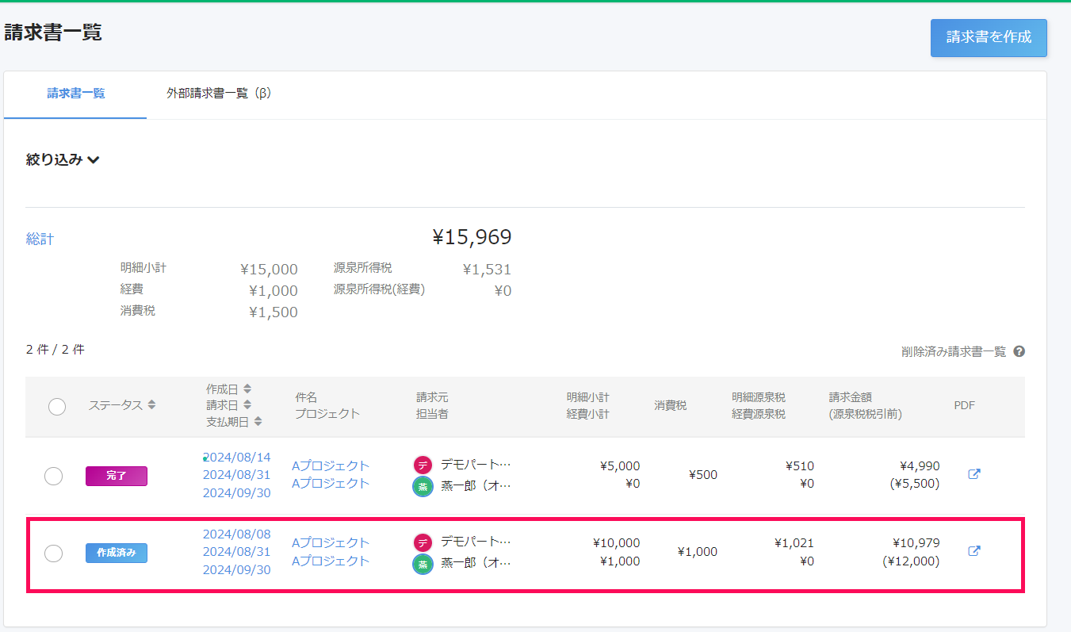Switch to 外部請求書一覧 (β) tab
This screenshot has height=632, width=1071.
(219, 94)
